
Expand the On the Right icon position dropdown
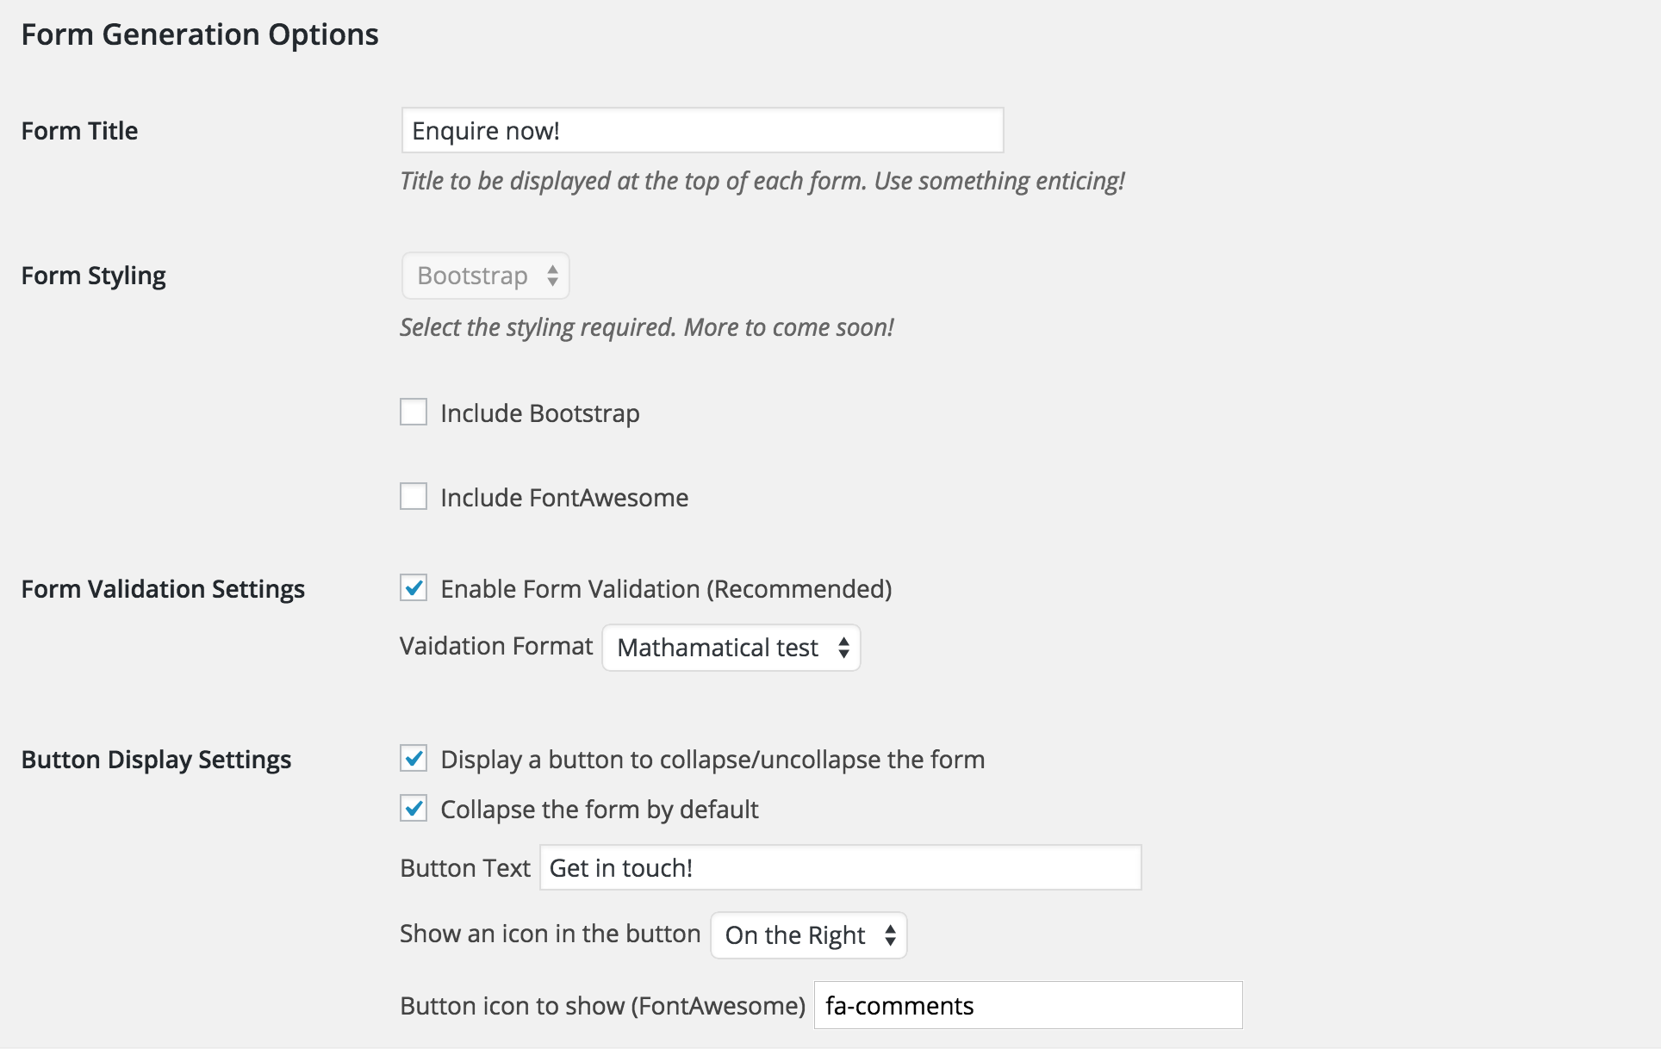[809, 935]
